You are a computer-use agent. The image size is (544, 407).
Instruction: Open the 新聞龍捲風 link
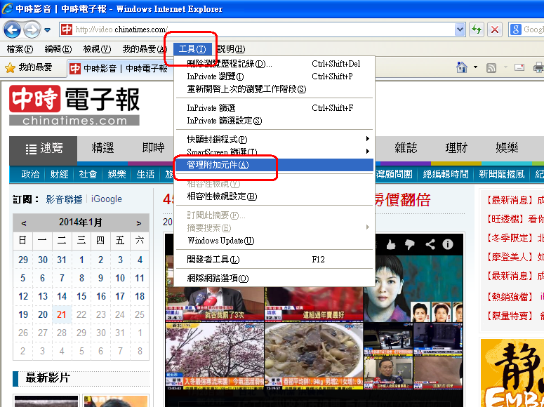(502, 174)
